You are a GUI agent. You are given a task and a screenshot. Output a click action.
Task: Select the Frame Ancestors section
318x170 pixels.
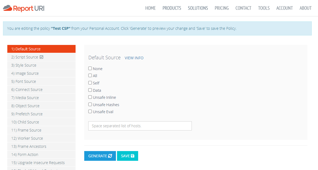[29, 146]
